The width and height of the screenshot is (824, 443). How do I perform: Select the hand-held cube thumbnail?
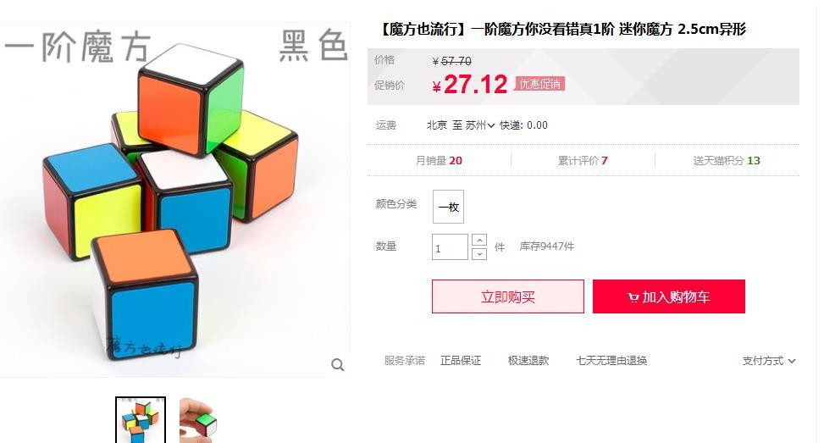[x=199, y=420]
